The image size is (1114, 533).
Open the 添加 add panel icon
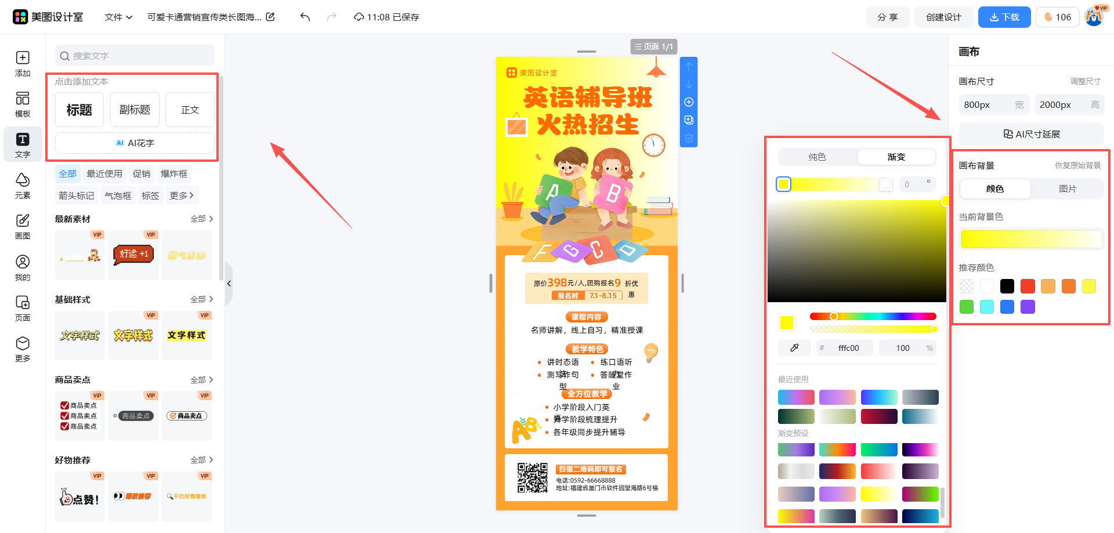(x=22, y=62)
